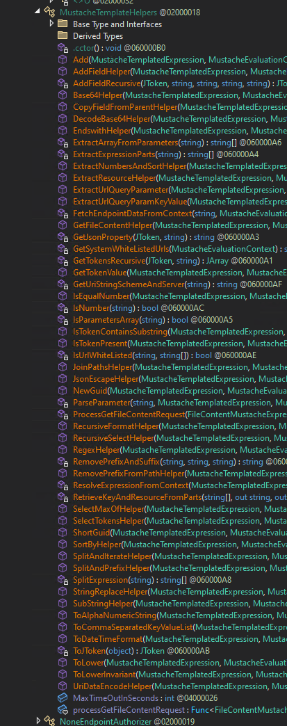Viewport: 287px width, 726px height.
Task: Open the RecursiveFormatHelper method
Action: (x=116, y=426)
